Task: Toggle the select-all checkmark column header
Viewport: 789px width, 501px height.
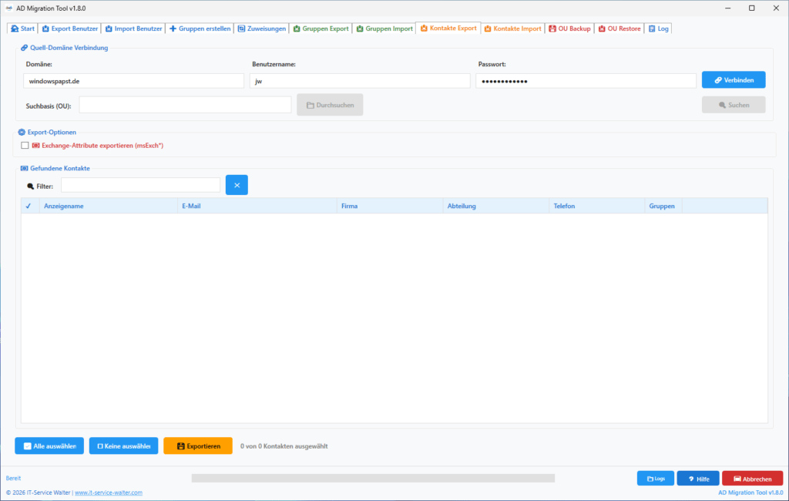Action: coord(29,206)
